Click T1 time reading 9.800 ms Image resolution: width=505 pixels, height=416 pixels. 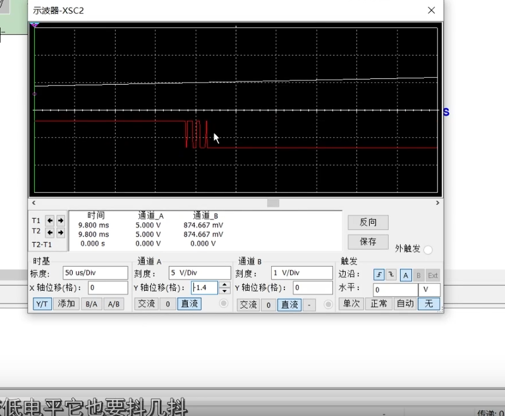pos(94,225)
